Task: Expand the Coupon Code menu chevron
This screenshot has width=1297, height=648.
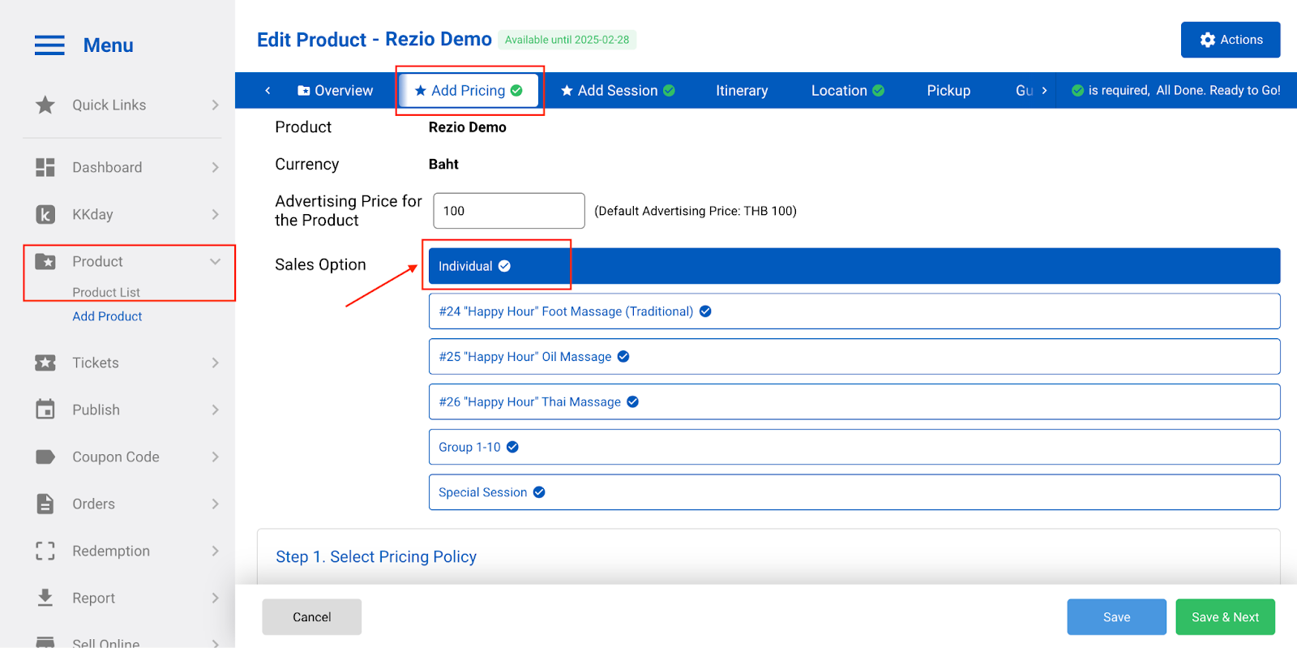Action: [x=215, y=457]
